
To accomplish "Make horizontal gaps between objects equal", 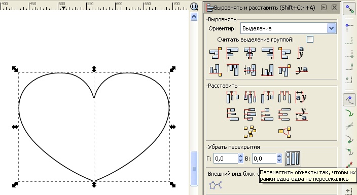I will (284, 97).
